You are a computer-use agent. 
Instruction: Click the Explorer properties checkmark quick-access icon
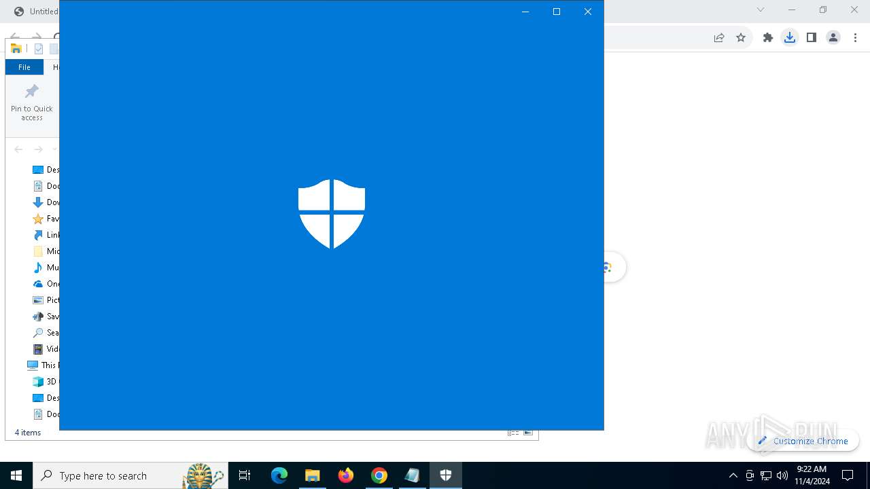coord(39,49)
